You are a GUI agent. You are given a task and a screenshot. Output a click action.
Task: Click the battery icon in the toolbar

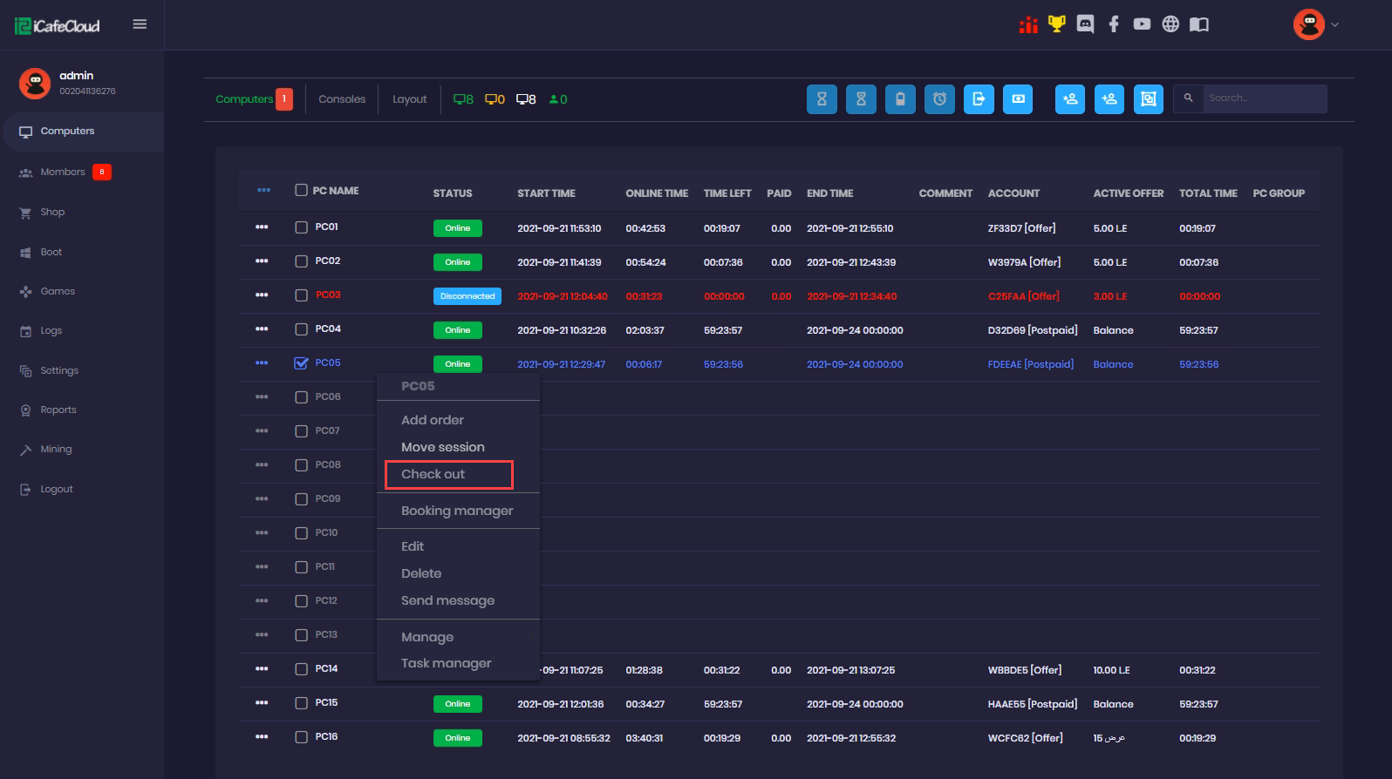point(900,99)
